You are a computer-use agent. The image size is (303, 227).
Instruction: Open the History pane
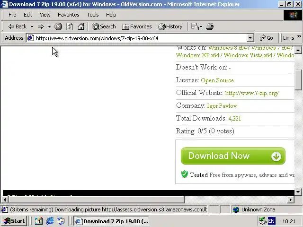pos(170,26)
